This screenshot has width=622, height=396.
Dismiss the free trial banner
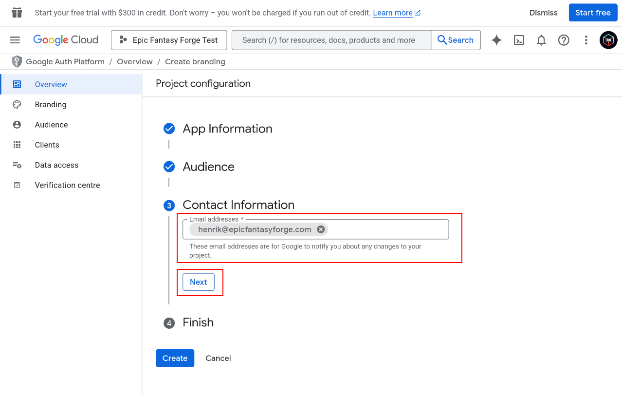pyautogui.click(x=543, y=13)
